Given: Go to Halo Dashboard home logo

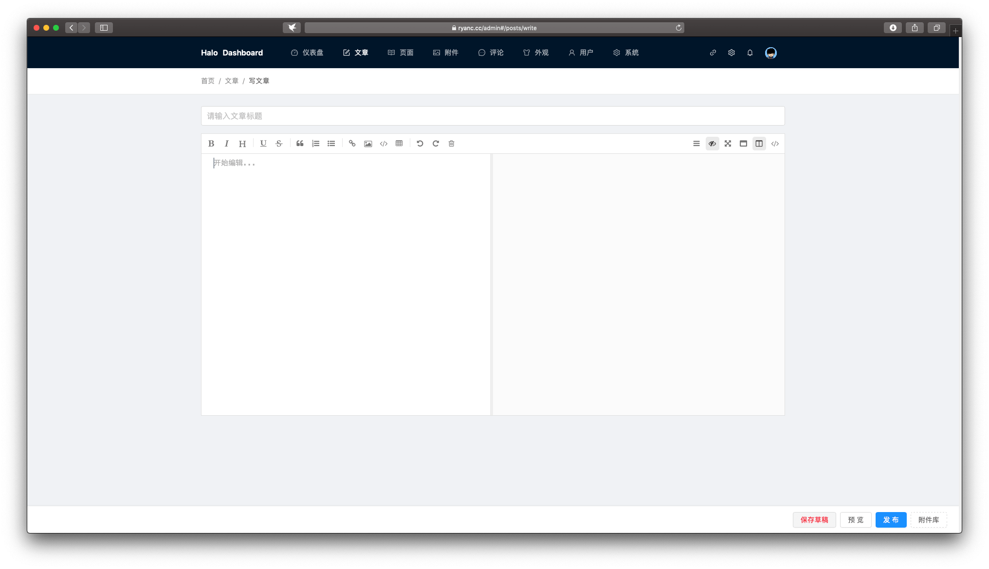Looking at the screenshot, I should (232, 53).
